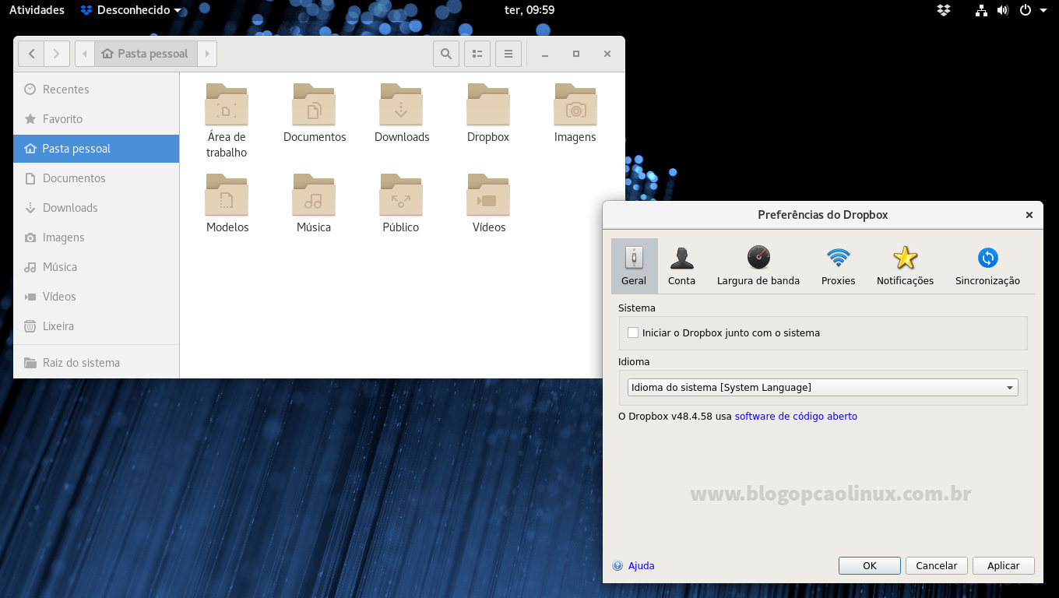Open the Geral preferences tab
The width and height of the screenshot is (1059, 598).
[x=634, y=266]
